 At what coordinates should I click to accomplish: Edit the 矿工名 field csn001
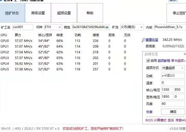tap(23, 27)
